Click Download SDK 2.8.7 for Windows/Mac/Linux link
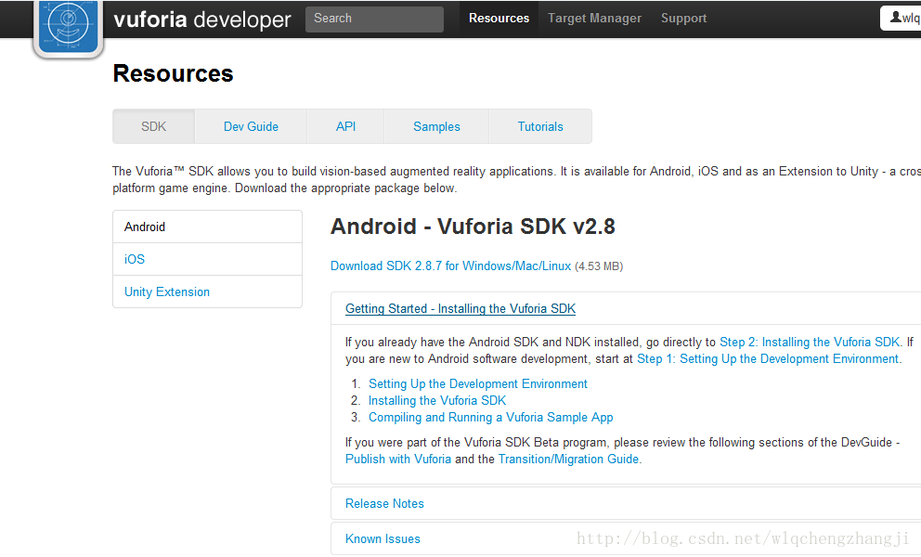The image size is (921, 557). point(450,266)
